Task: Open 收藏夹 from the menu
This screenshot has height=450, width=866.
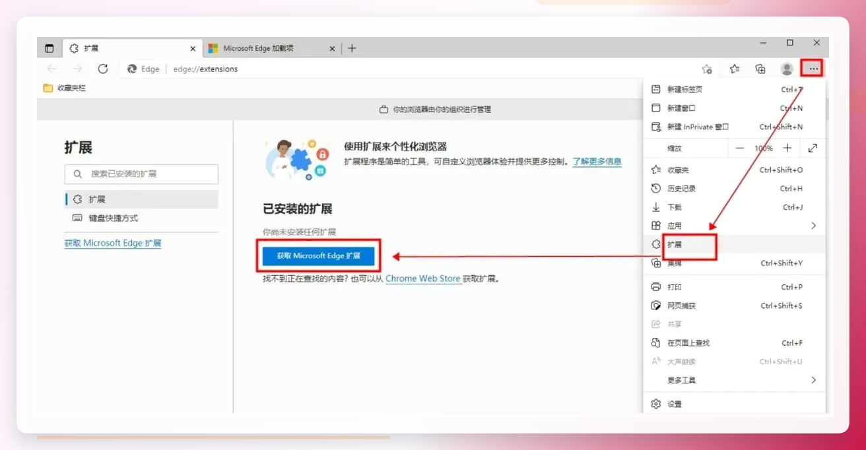Action: coord(734,170)
